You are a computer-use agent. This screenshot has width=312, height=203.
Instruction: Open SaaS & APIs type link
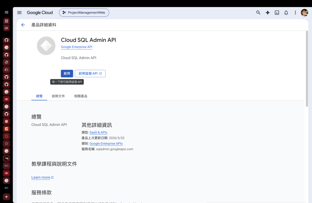tap(98, 132)
